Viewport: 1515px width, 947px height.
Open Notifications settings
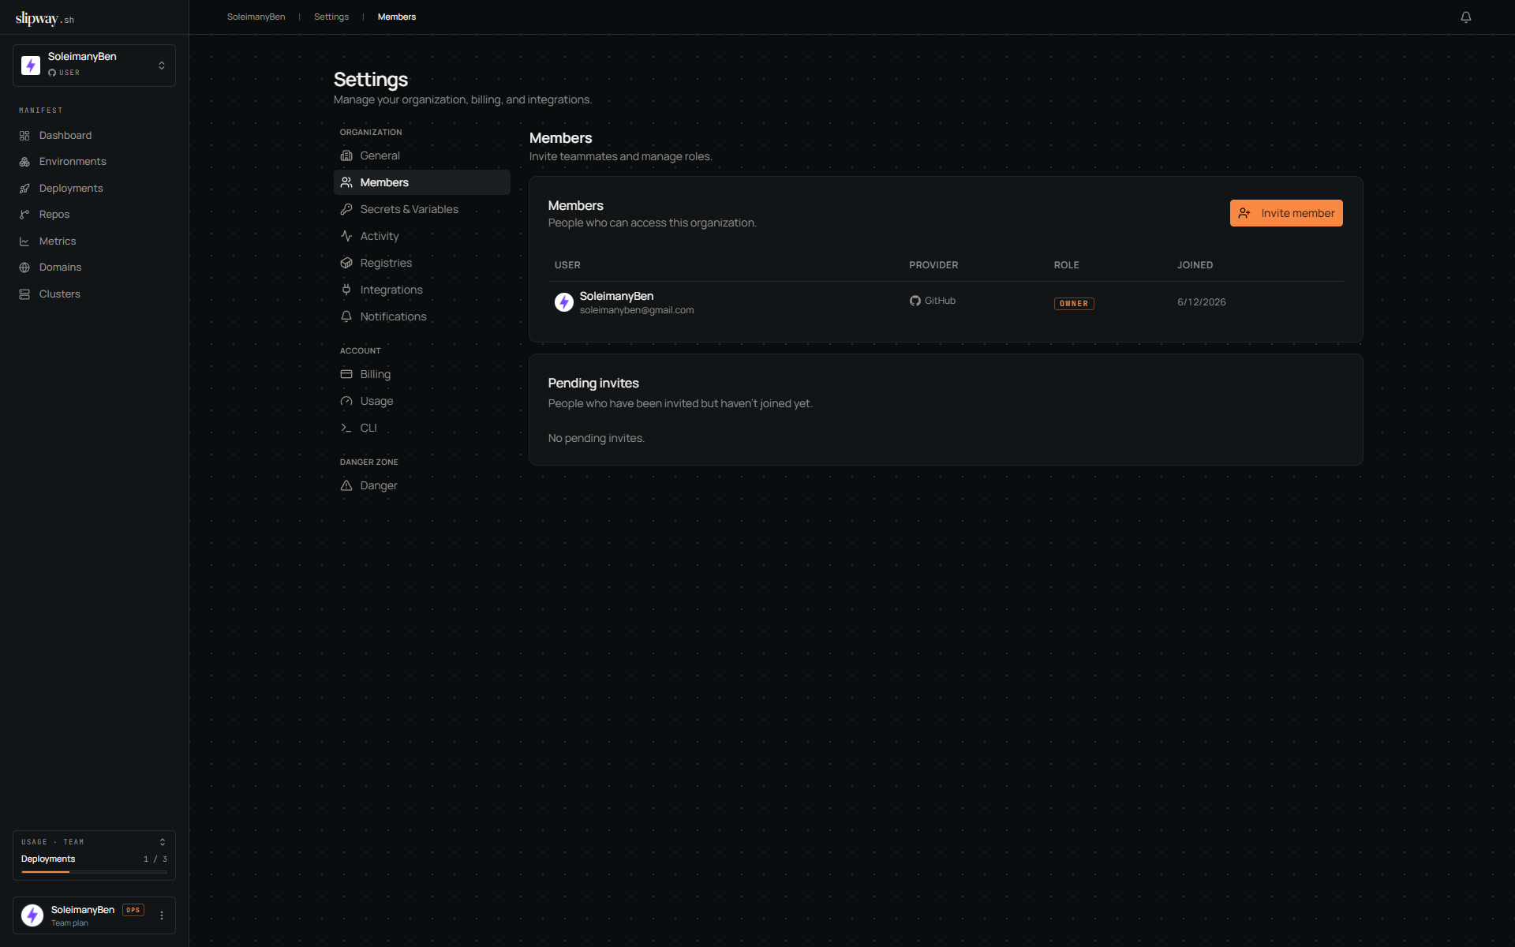(422, 316)
